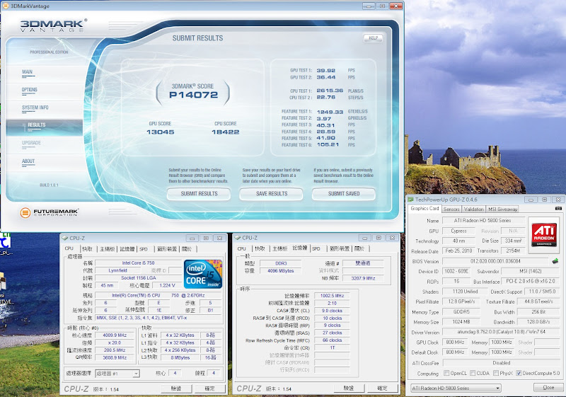This screenshot has height=397, width=566.
Task: Click GPU TEST 1 value 39.92
Action: tap(326, 71)
